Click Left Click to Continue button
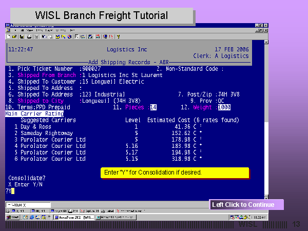Image resolution: width=308 pixels, height=231 pixels. pyautogui.click(x=246, y=204)
